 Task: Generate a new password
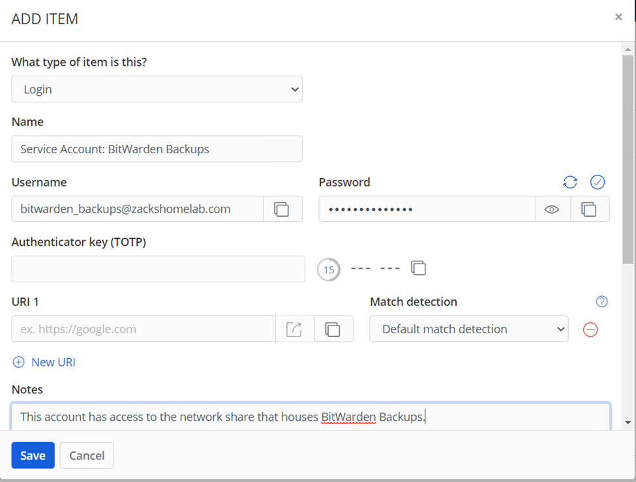pos(570,183)
